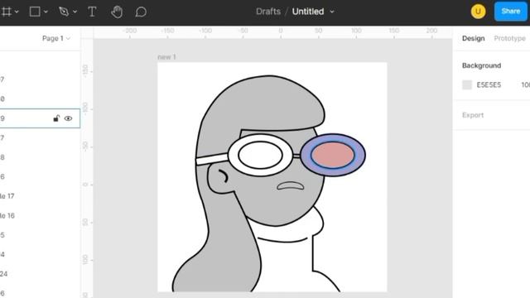Select the Comment tool

141,12
